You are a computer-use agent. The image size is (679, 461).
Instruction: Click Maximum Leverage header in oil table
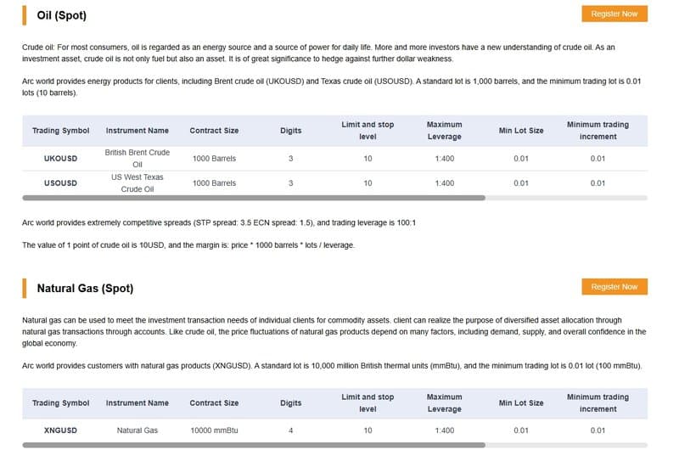click(444, 131)
